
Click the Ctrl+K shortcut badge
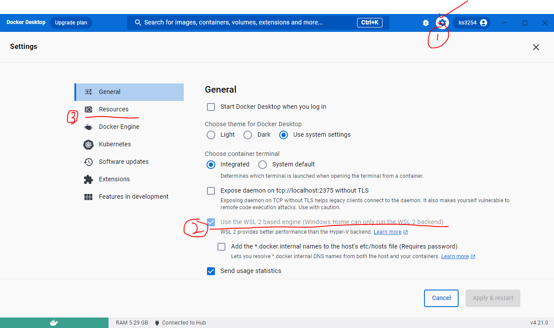point(370,22)
